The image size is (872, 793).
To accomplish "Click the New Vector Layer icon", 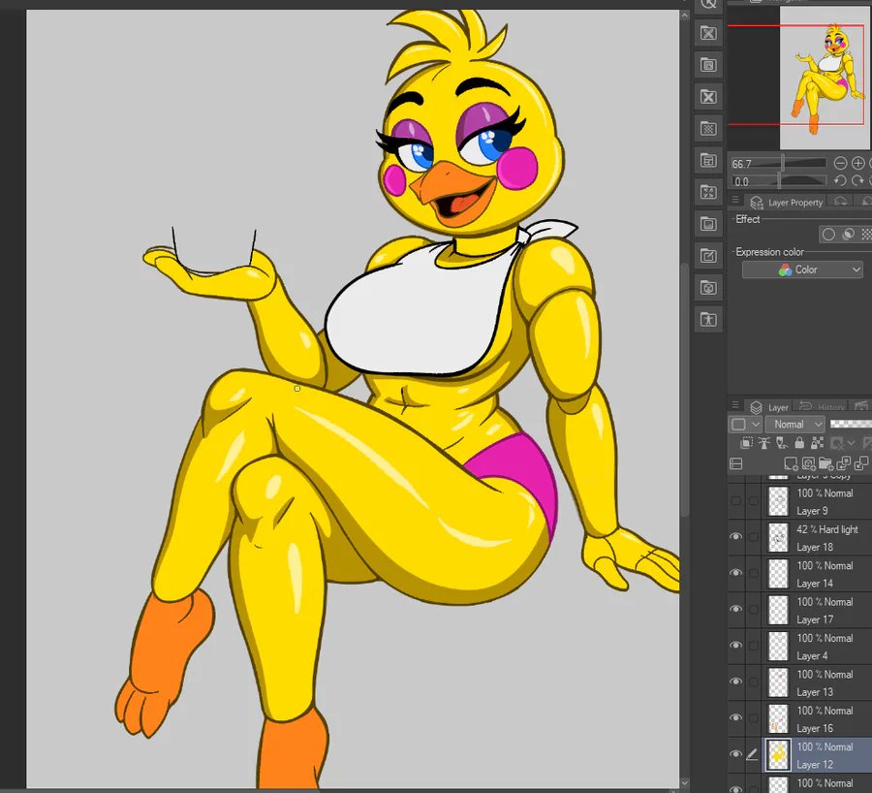I will [808, 463].
